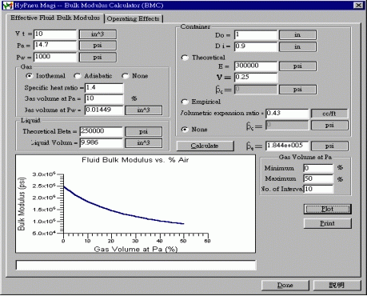
Task: Click the effective beta result field
Action: tap(287, 146)
